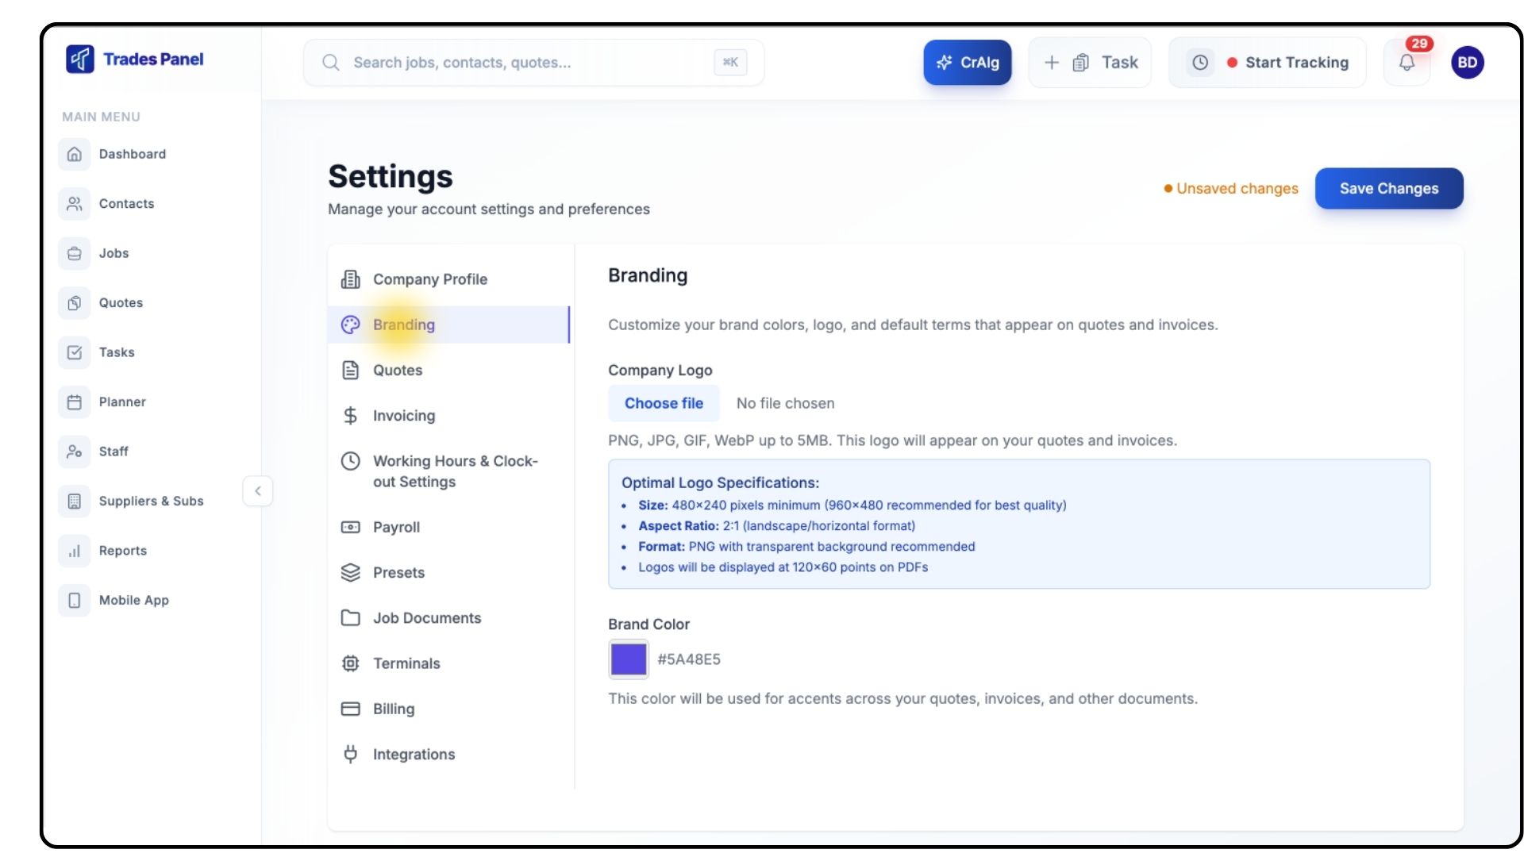This screenshot has height=857, width=1524.
Task: Click the Trades Panel logo icon
Action: click(x=80, y=59)
